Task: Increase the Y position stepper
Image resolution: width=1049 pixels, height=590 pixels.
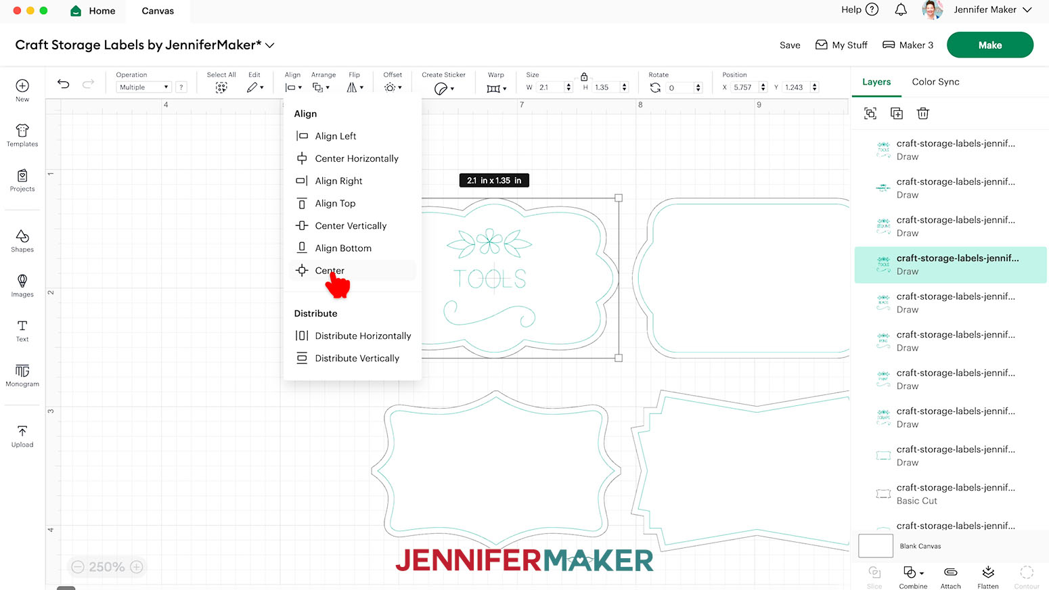Action: 814,85
